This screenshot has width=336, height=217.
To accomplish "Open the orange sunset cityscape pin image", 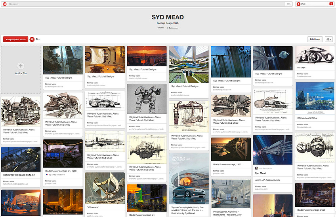I will (x=147, y=56).
